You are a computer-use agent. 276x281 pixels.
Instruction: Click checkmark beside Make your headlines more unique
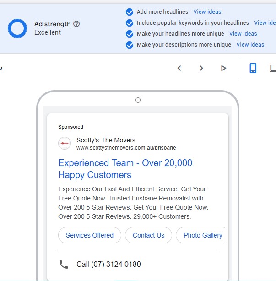tap(130, 34)
